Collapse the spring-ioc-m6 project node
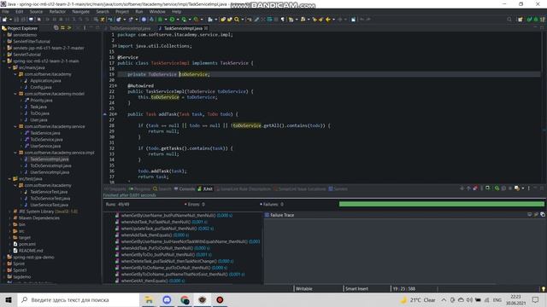Screen dimensions: 547x307 4,61
